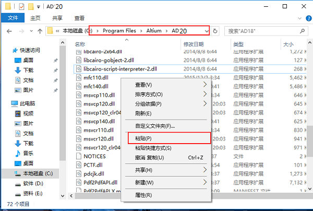Viewport: 313px width, 211px height.
Task: Select 资料 (E:) drive
Action: pyautogui.click(x=33, y=193)
